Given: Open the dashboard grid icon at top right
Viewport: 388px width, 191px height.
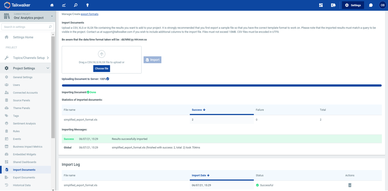Looking at the screenshot, I should [321, 5].
